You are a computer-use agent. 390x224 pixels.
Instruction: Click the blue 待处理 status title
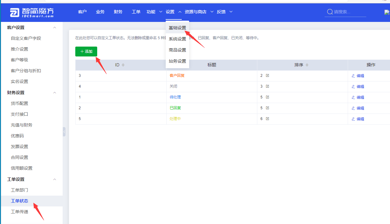tap(175, 97)
